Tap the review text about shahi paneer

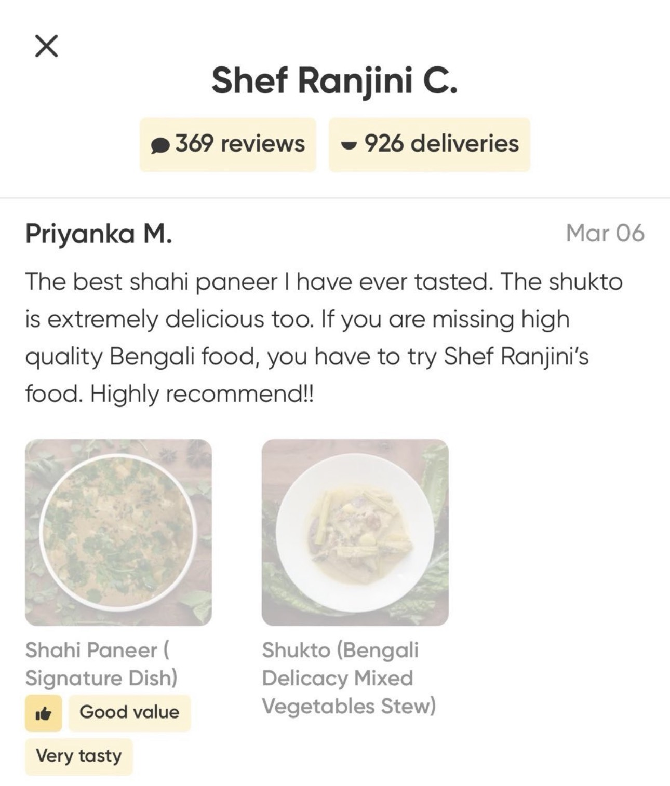pyautogui.click(x=324, y=337)
